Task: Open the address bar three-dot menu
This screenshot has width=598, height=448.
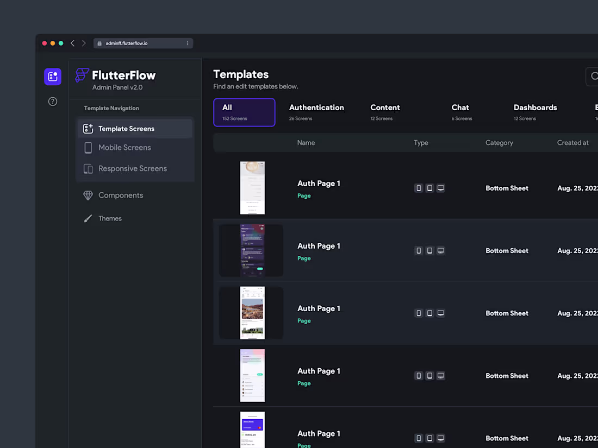Action: (x=188, y=43)
